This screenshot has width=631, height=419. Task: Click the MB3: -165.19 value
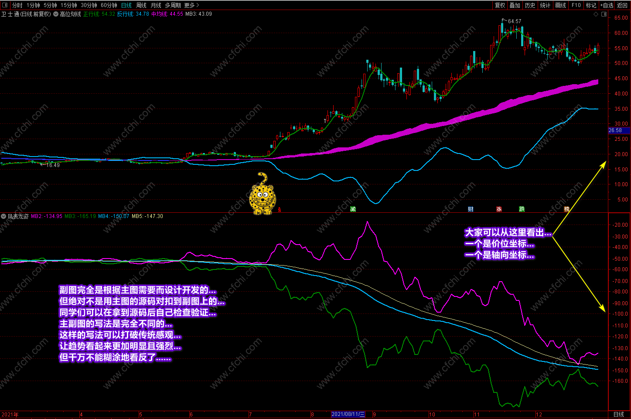tap(80, 216)
